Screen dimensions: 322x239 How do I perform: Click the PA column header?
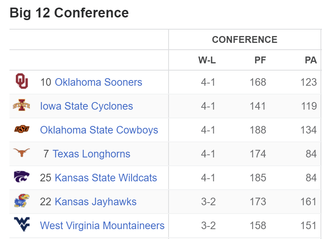(311, 60)
